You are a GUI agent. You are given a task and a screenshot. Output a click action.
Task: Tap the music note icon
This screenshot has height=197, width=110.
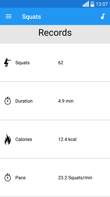point(103,16)
